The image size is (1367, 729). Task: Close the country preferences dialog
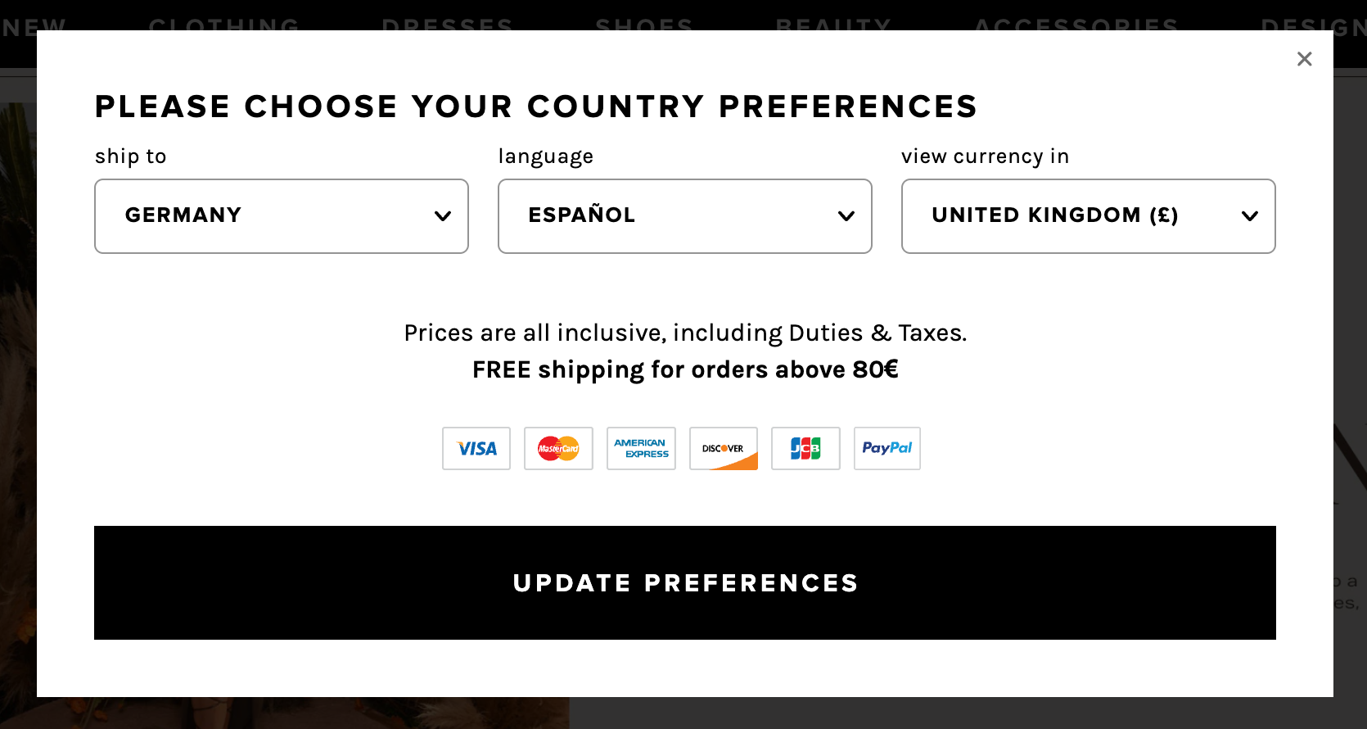click(x=1305, y=59)
